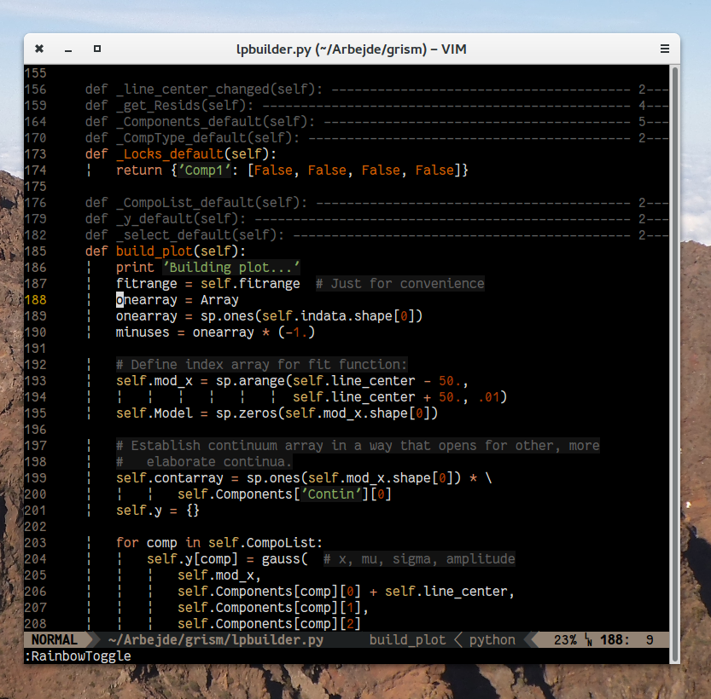Click the NORMAL mode indicator in statusline
This screenshot has width=711, height=699.
click(55, 639)
